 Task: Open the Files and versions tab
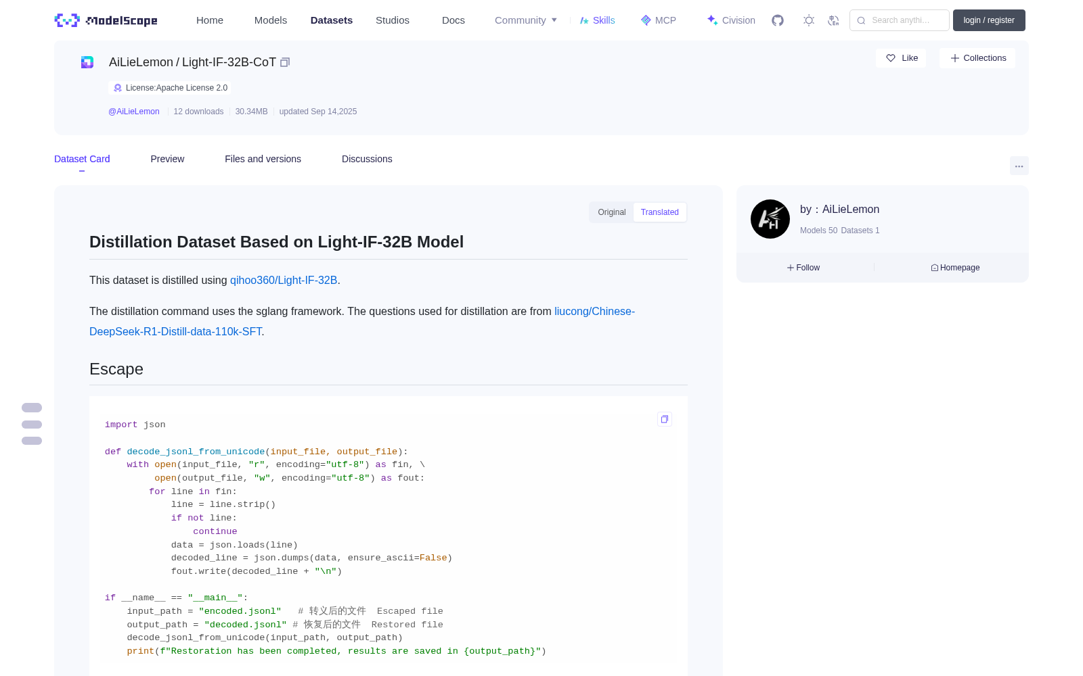(263, 159)
